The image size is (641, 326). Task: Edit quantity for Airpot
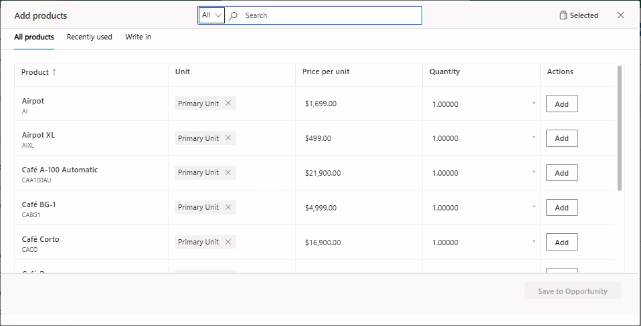[480, 104]
